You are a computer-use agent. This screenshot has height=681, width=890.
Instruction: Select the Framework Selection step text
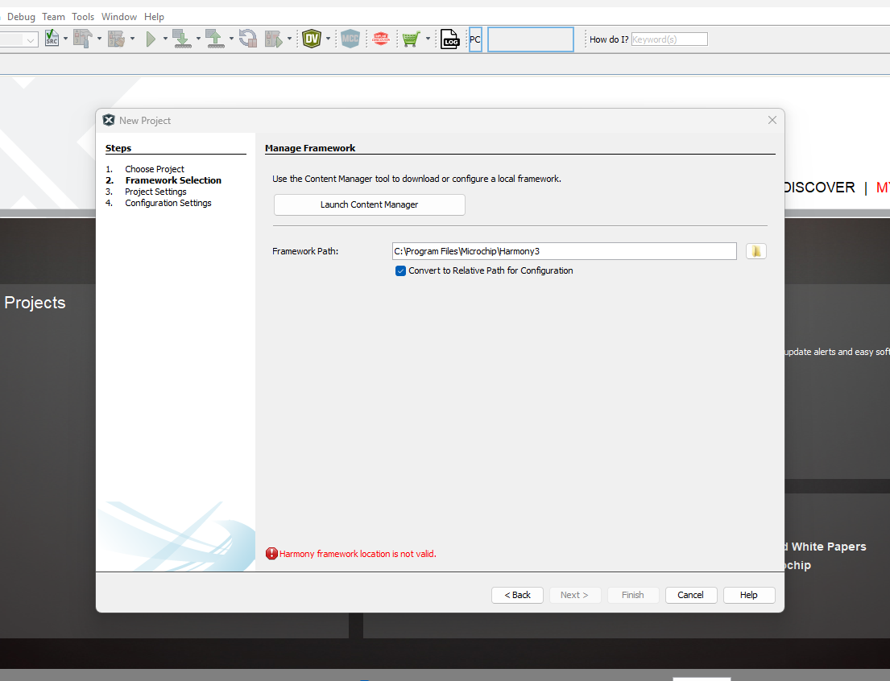[173, 180]
